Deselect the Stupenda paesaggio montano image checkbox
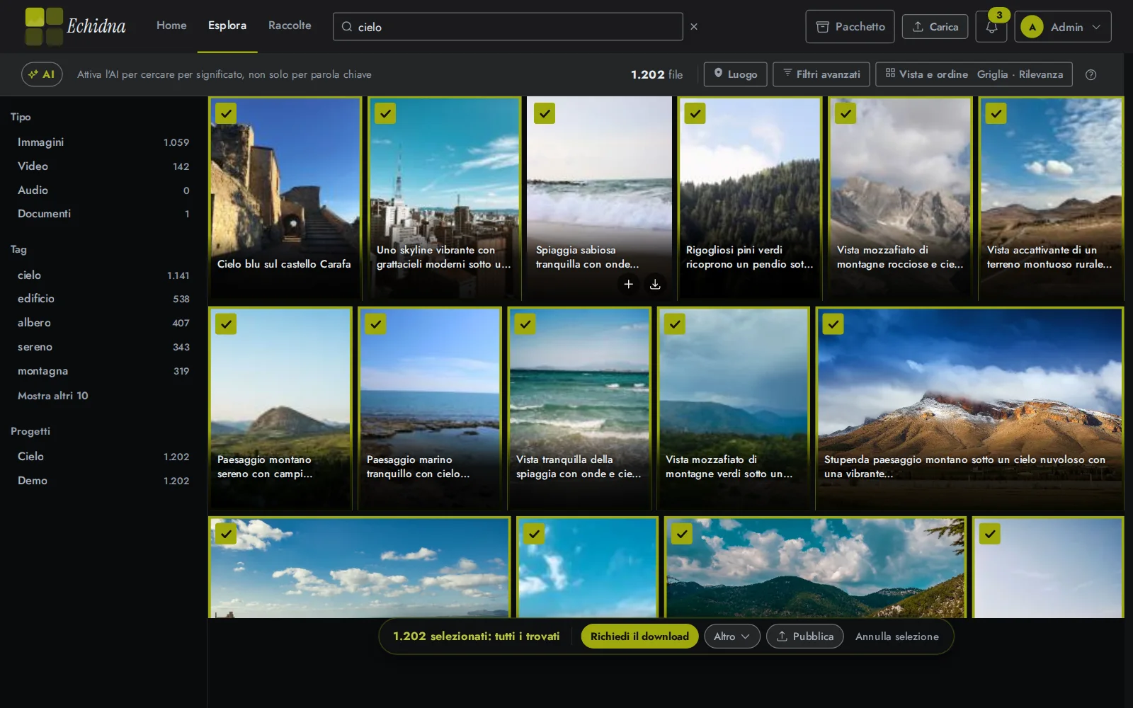The image size is (1133, 708). click(833, 324)
